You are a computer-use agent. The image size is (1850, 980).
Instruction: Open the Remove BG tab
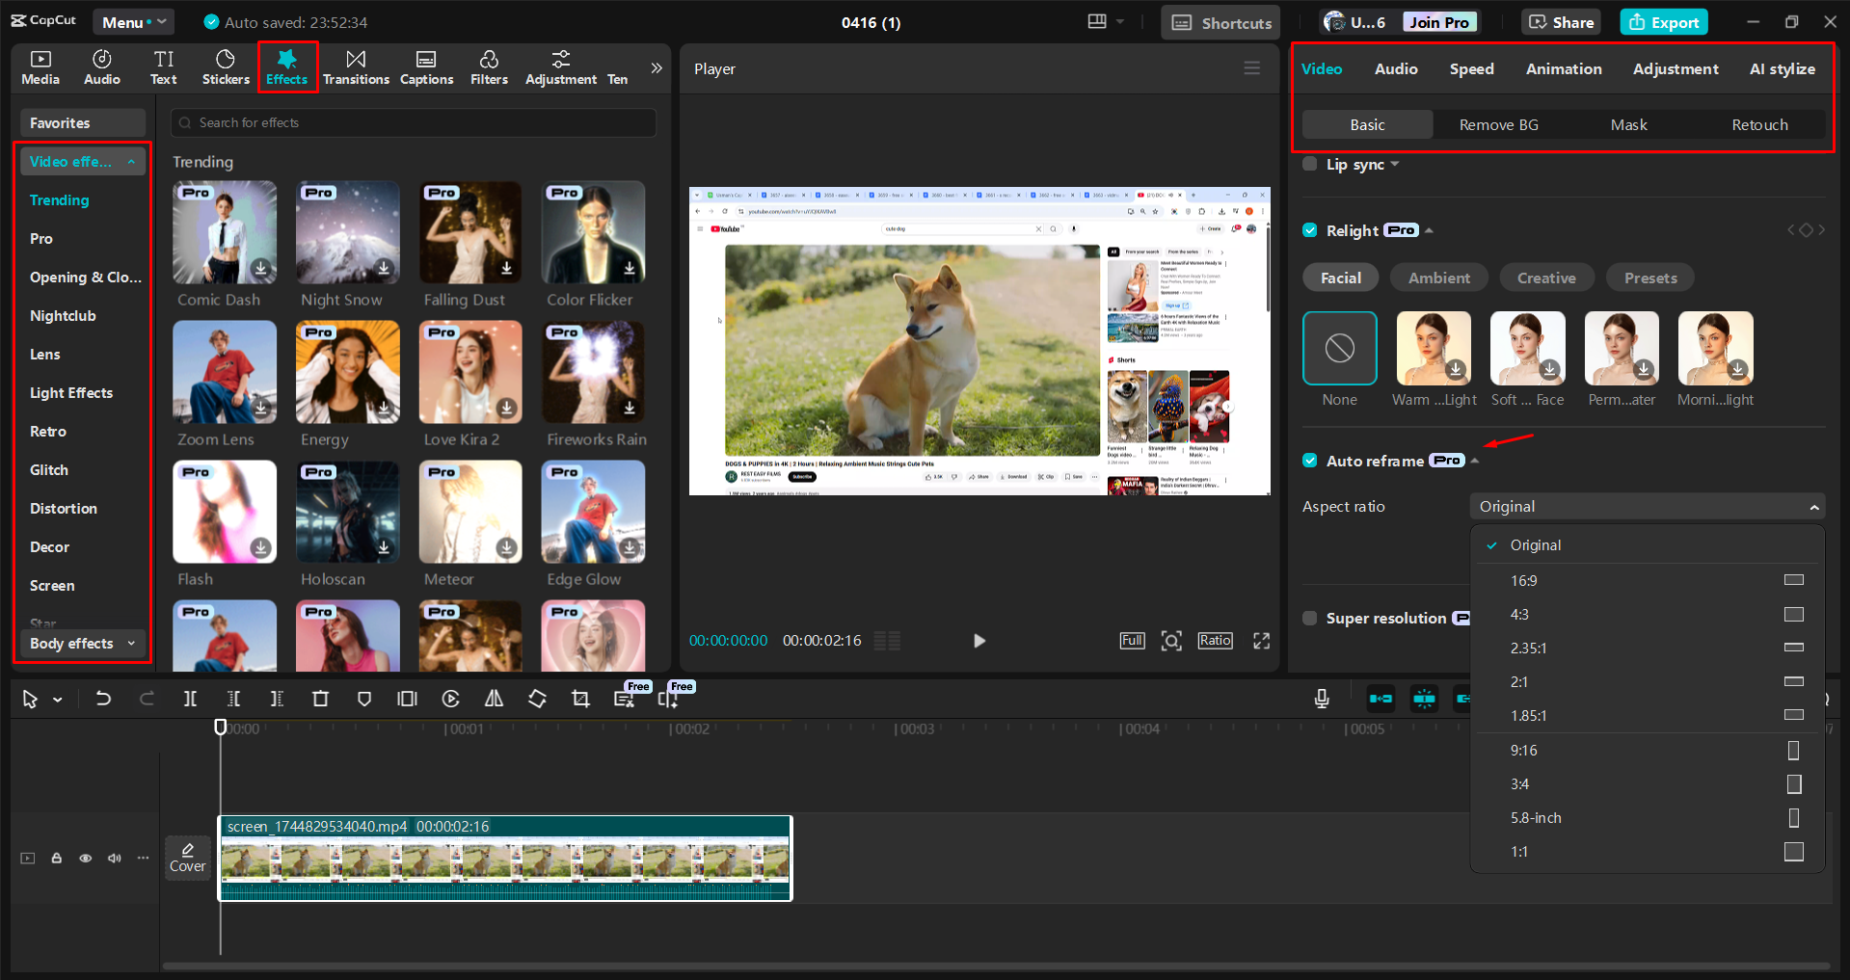[1498, 124]
